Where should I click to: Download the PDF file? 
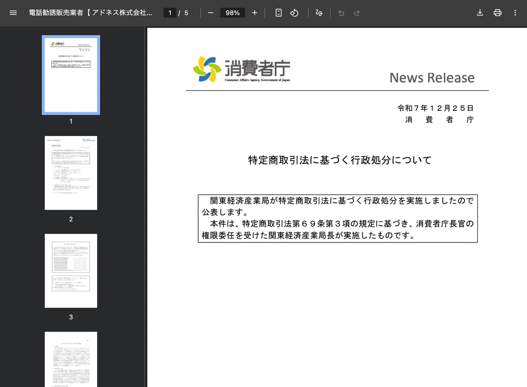tap(480, 13)
